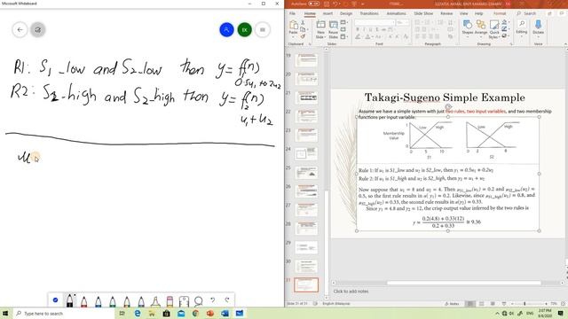Select the eraser tool in Whiteboard
568x319 pixels.
[x=170, y=301]
